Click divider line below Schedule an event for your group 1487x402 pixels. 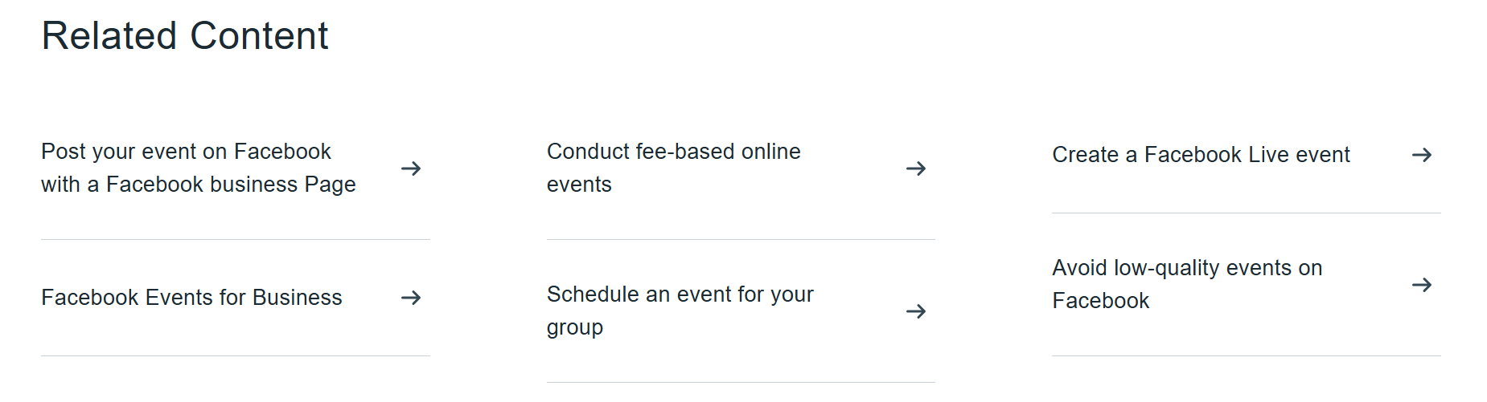coord(741,382)
